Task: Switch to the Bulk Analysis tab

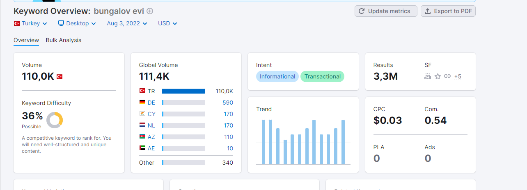Action: pos(64,40)
